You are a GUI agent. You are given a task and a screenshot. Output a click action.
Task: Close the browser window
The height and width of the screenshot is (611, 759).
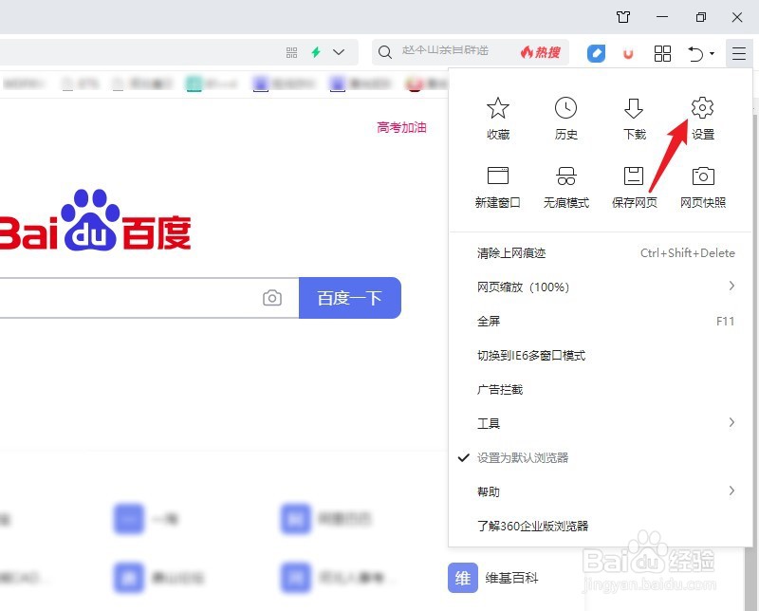click(737, 17)
